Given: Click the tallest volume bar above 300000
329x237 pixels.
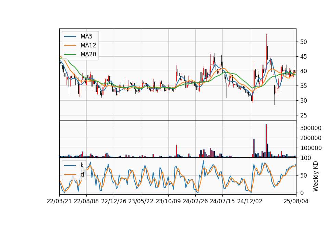Looking at the screenshot, I should click(266, 141).
